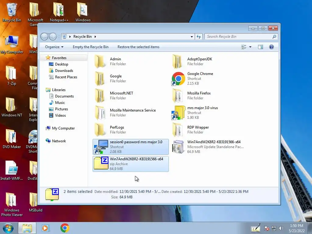Open Desktop in the navigation pane
312x234 pixels.
(x=62, y=64)
